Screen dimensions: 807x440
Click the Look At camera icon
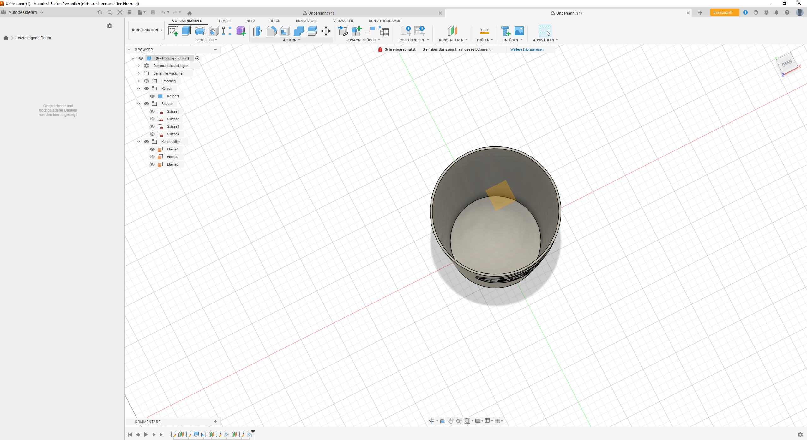[443, 421]
